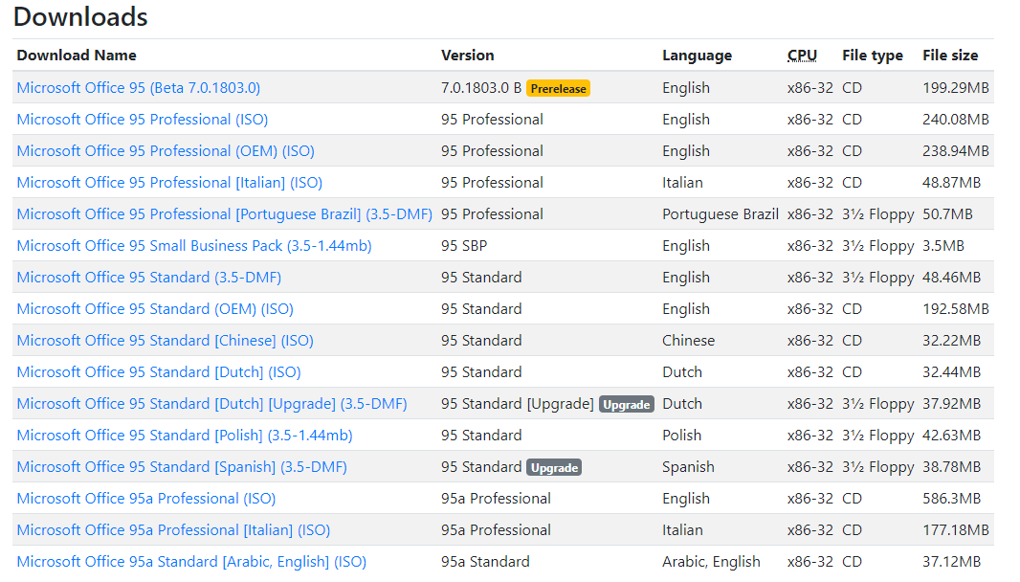
Task: Click the 3.5MB file size
Action: coord(943,246)
